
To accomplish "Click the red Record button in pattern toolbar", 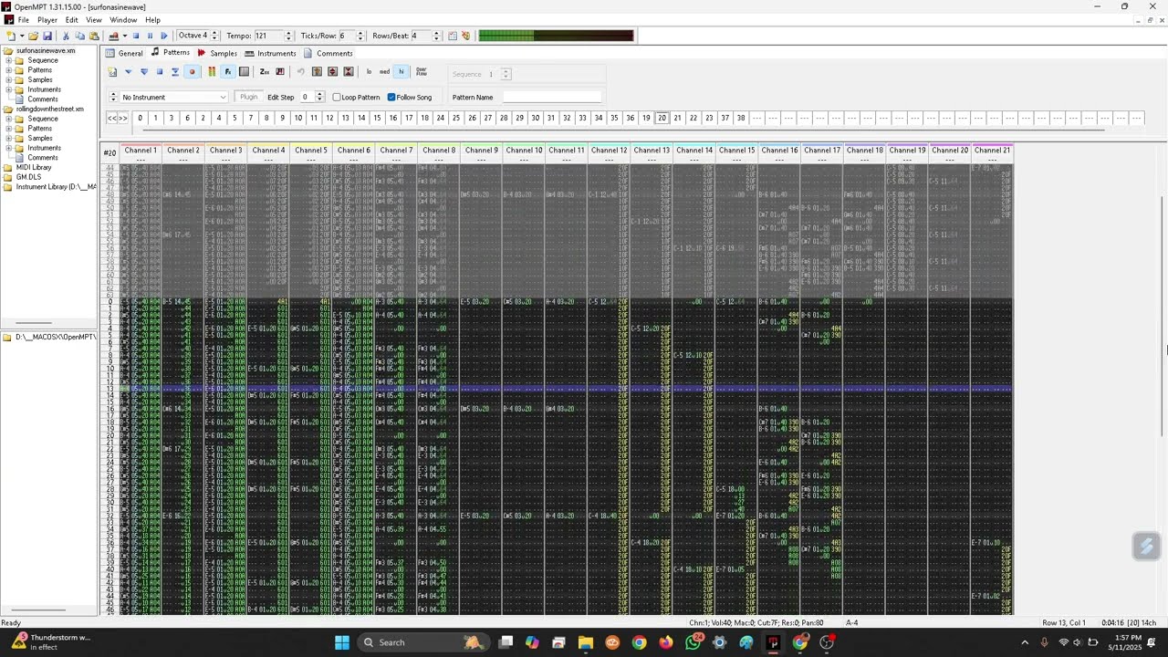I will (x=192, y=72).
